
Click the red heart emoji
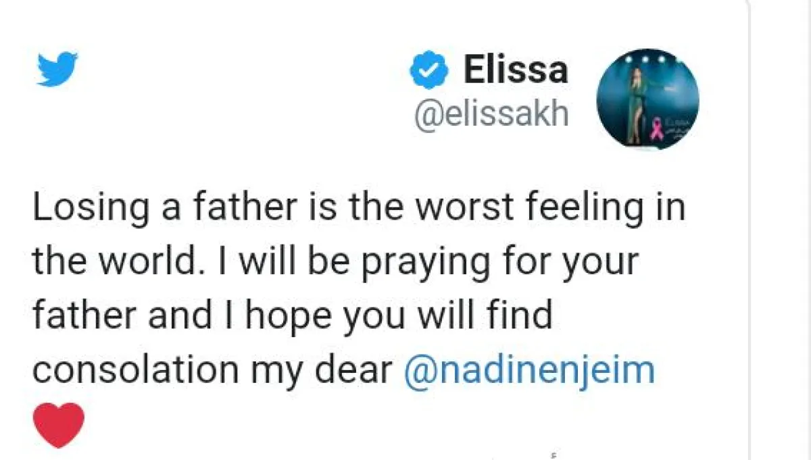(x=59, y=425)
